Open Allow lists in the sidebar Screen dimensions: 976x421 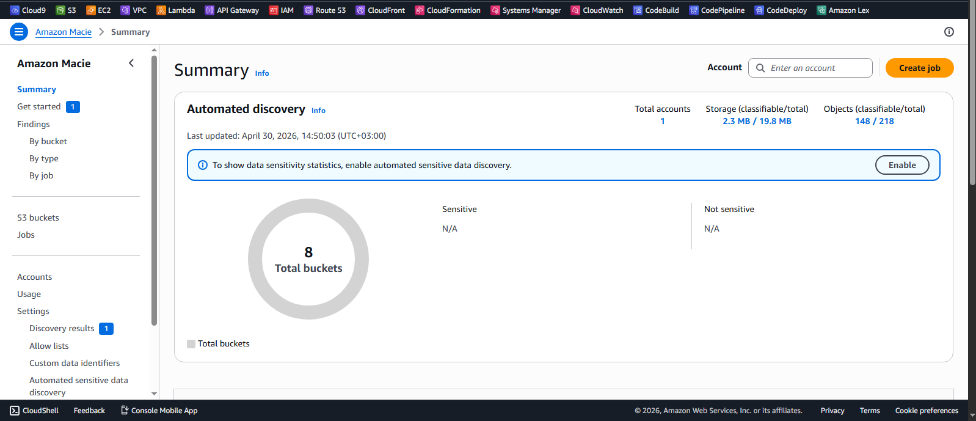pos(49,346)
